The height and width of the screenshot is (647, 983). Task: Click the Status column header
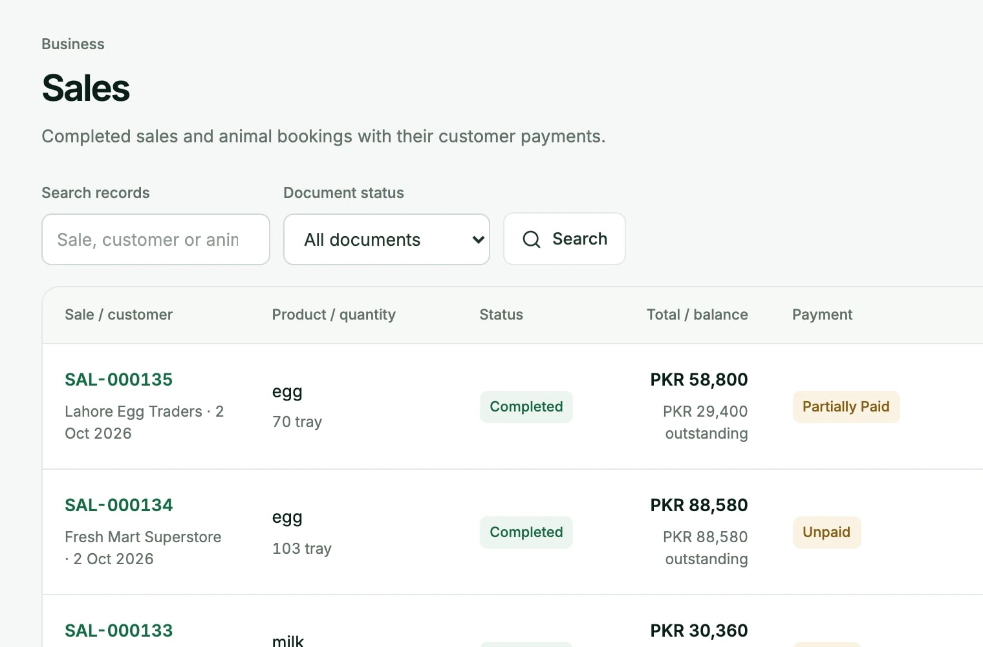point(501,314)
